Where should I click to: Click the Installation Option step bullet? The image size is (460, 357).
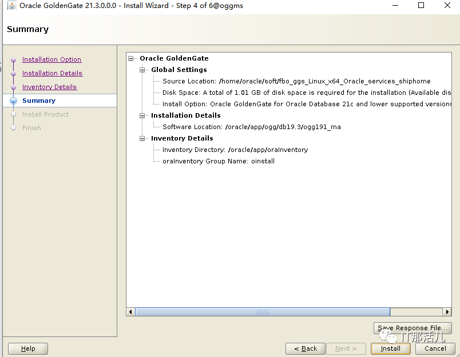14,60
